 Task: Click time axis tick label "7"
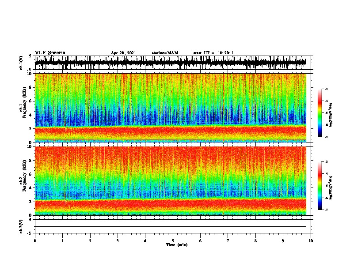[228, 241]
